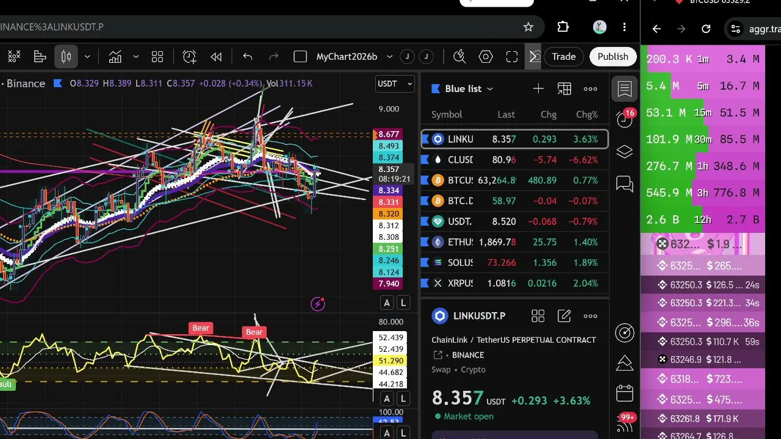Image resolution: width=781 pixels, height=439 pixels.
Task: Open the screener radar sidebar icon
Action: pyautogui.click(x=625, y=332)
